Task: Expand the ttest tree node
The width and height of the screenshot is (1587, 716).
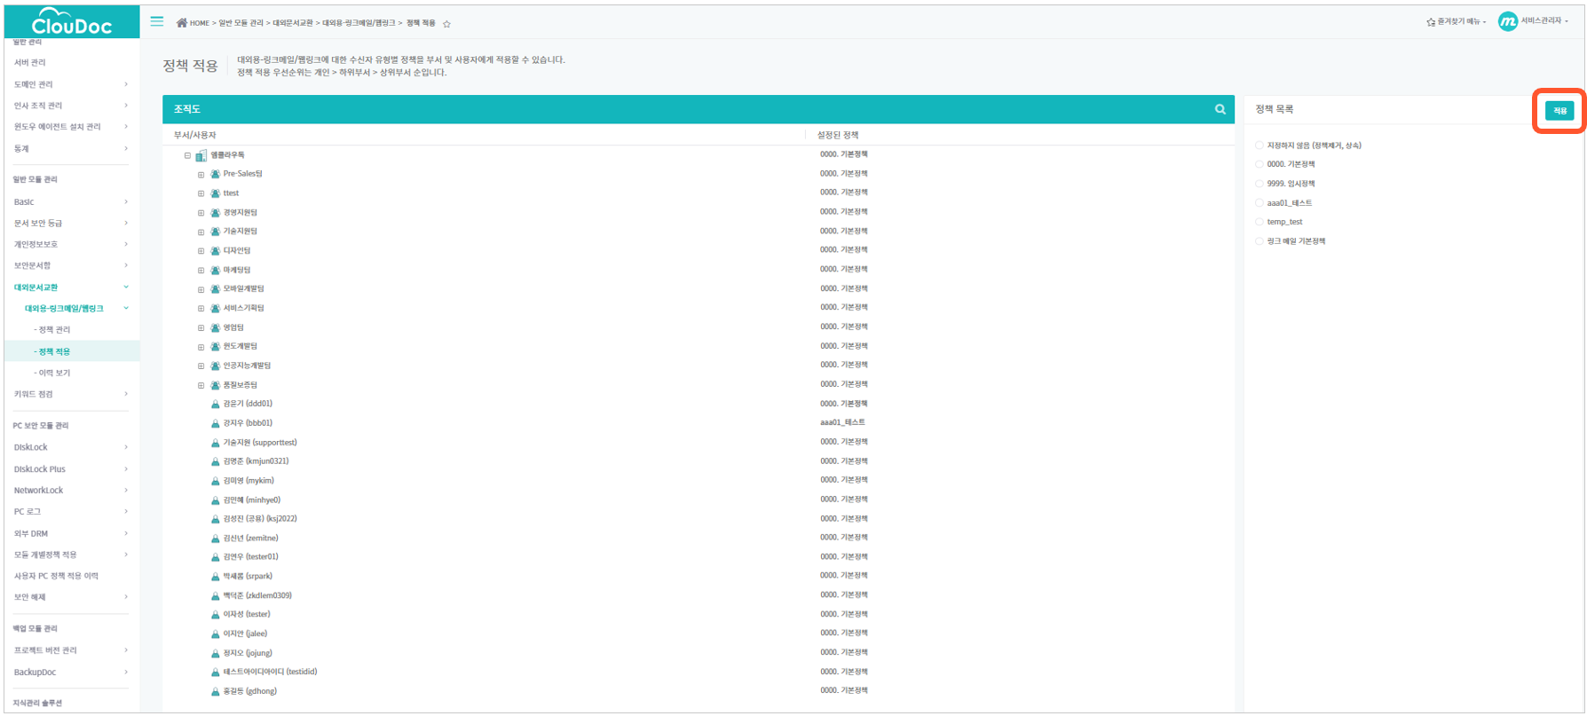Action: (x=201, y=193)
